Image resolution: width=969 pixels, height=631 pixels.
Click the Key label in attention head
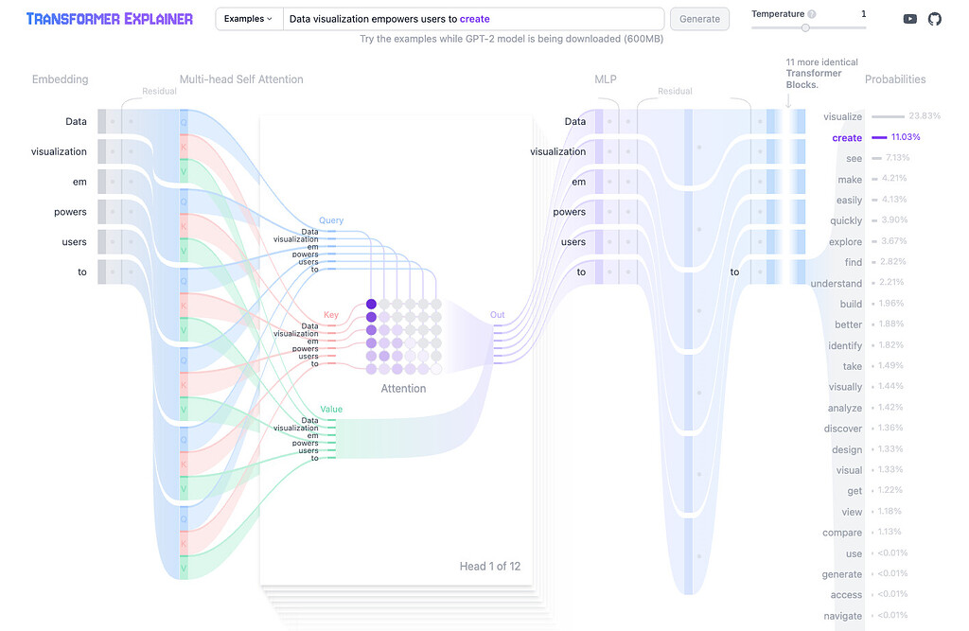331,315
